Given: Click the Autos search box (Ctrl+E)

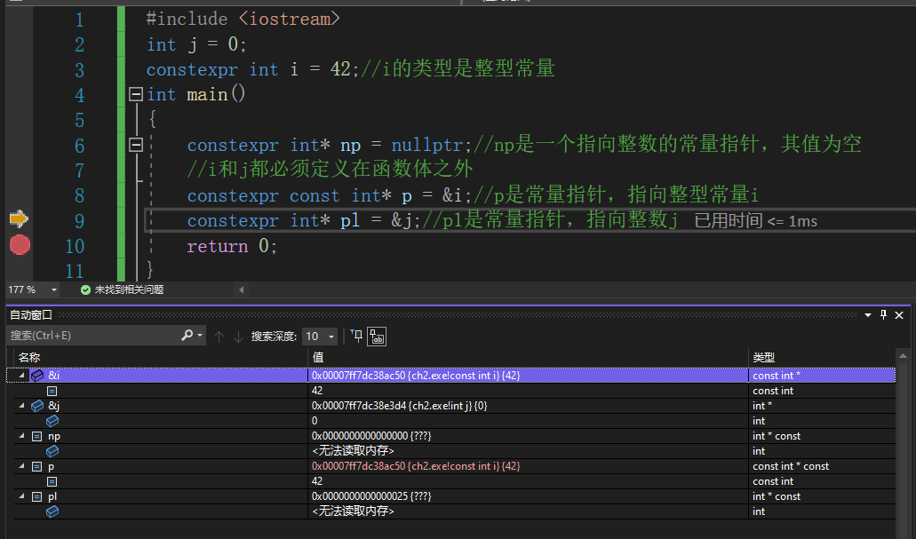Looking at the screenshot, I should 89,336.
